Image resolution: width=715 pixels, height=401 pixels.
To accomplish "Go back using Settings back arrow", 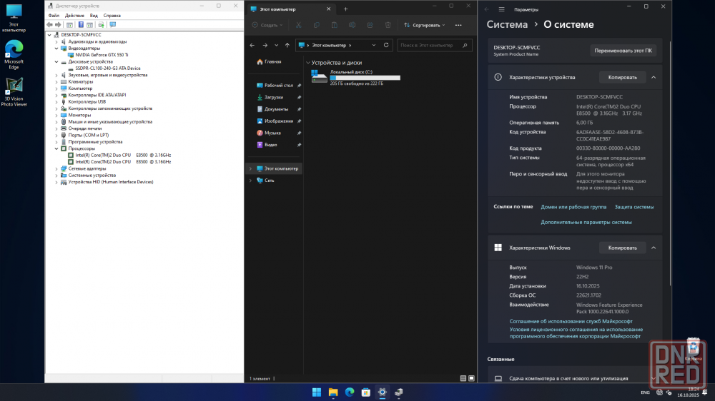I will point(487,9).
